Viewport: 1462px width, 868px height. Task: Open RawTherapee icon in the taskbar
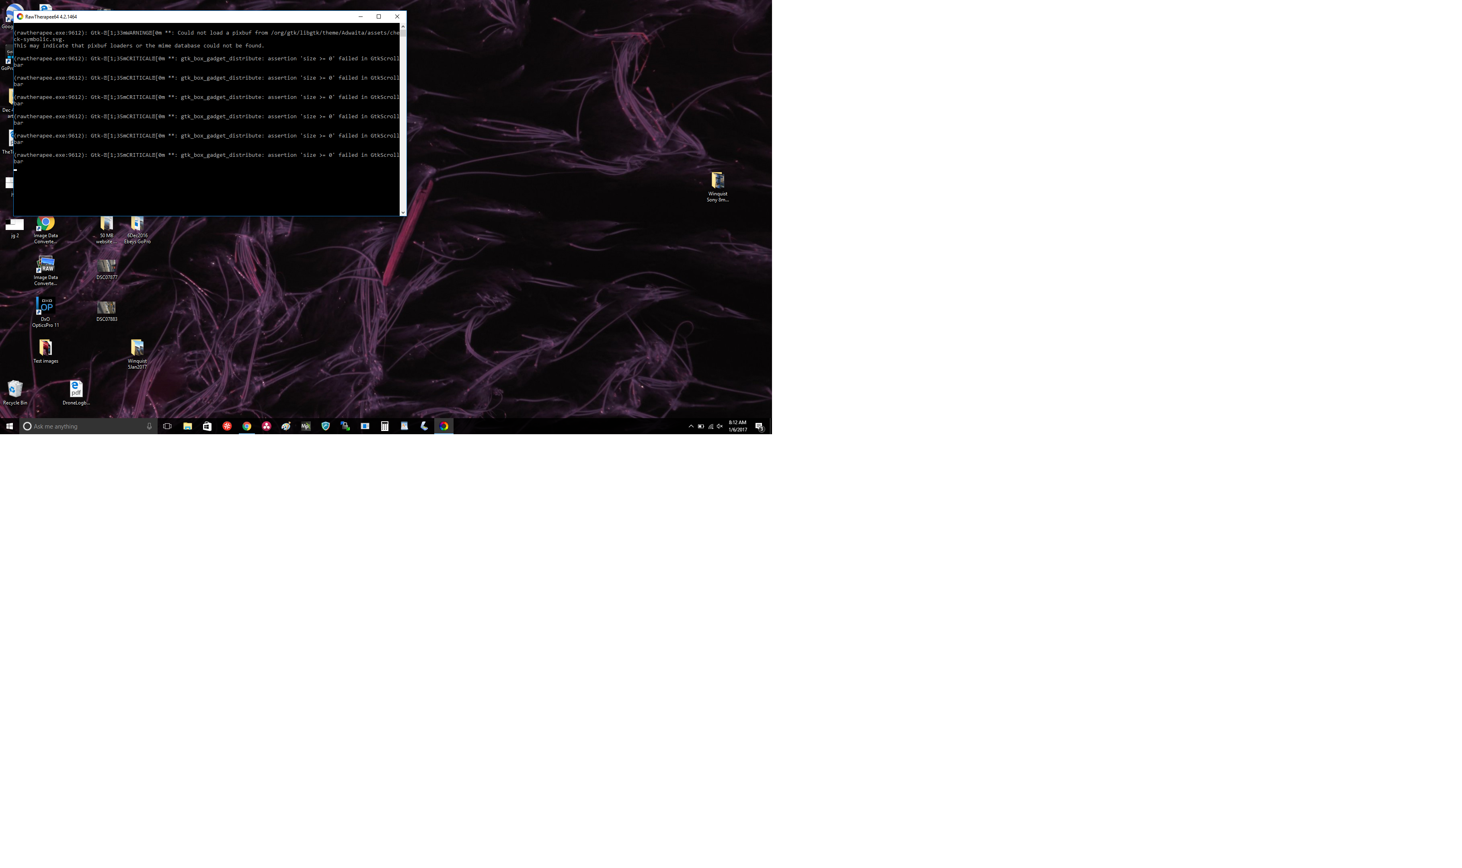click(444, 427)
